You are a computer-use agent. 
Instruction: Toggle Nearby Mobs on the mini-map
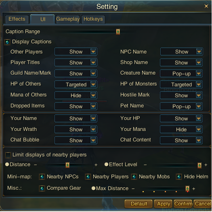tap(134, 177)
